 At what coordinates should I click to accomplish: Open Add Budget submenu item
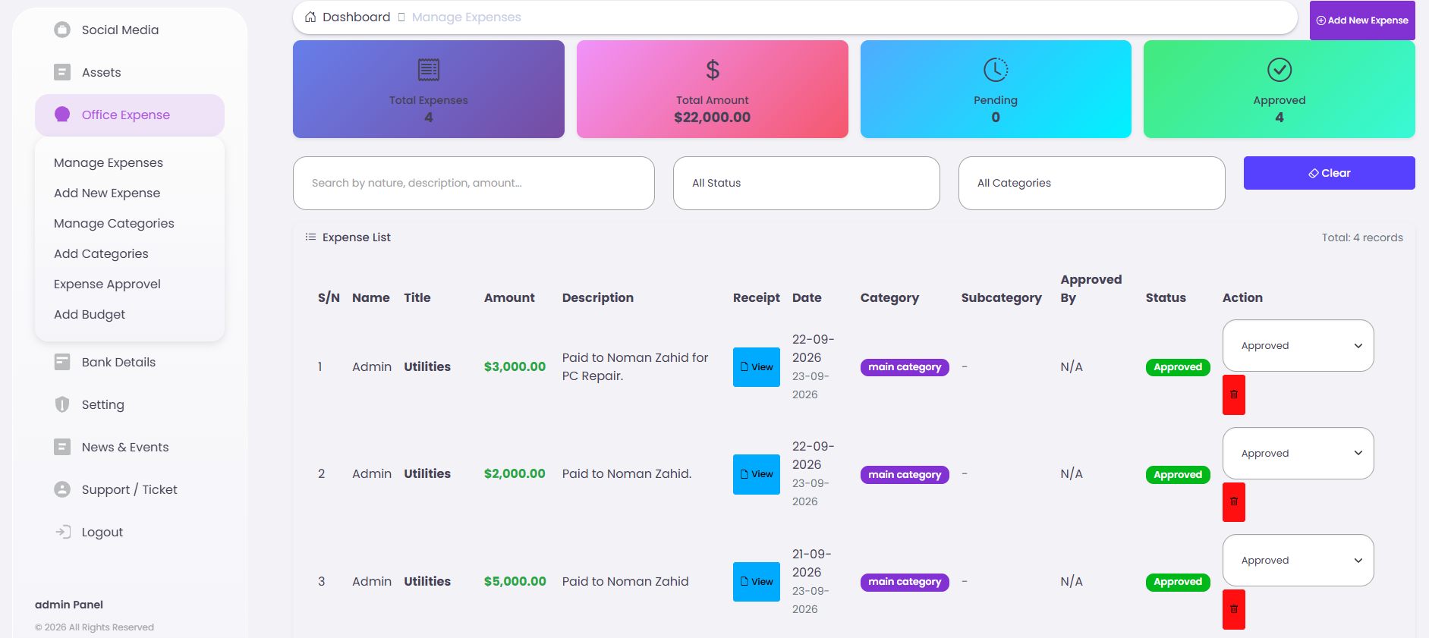point(90,314)
